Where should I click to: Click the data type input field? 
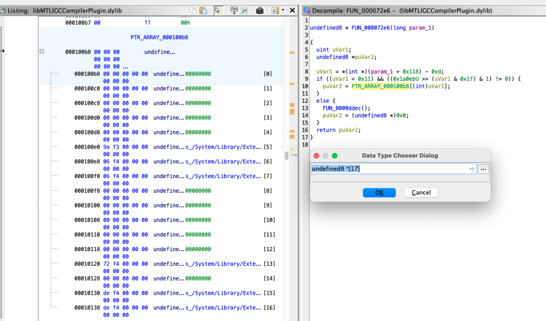pyautogui.click(x=394, y=169)
